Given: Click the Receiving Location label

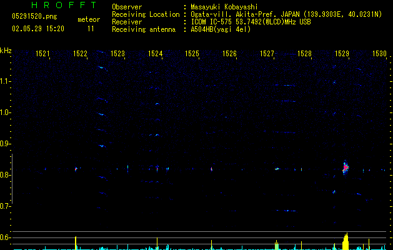Looking at the screenshot, I should (x=146, y=14).
